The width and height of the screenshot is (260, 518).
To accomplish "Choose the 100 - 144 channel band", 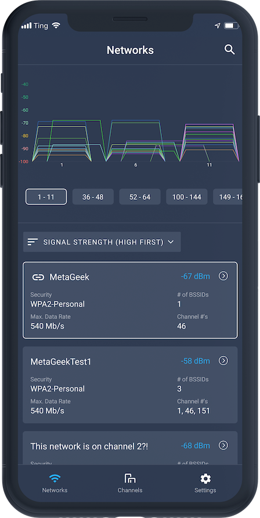I will [x=187, y=197].
